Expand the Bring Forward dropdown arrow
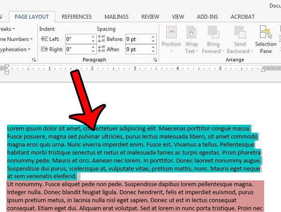The image size is (281, 212). pos(223,51)
